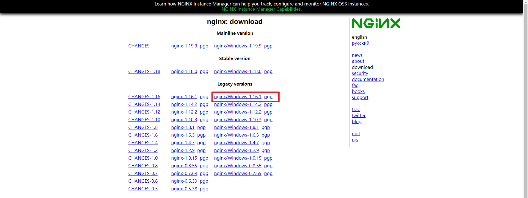The width and height of the screenshot is (528, 198).
Task: Open pgp signature for nginx/Windows-1.16.1
Action: (268, 97)
